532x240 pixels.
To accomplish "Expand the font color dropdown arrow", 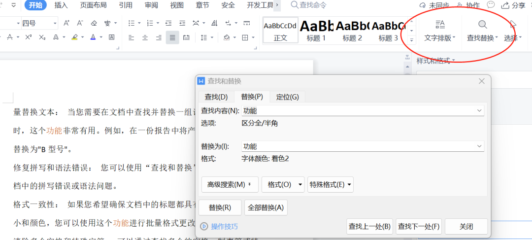I will (101, 37).
